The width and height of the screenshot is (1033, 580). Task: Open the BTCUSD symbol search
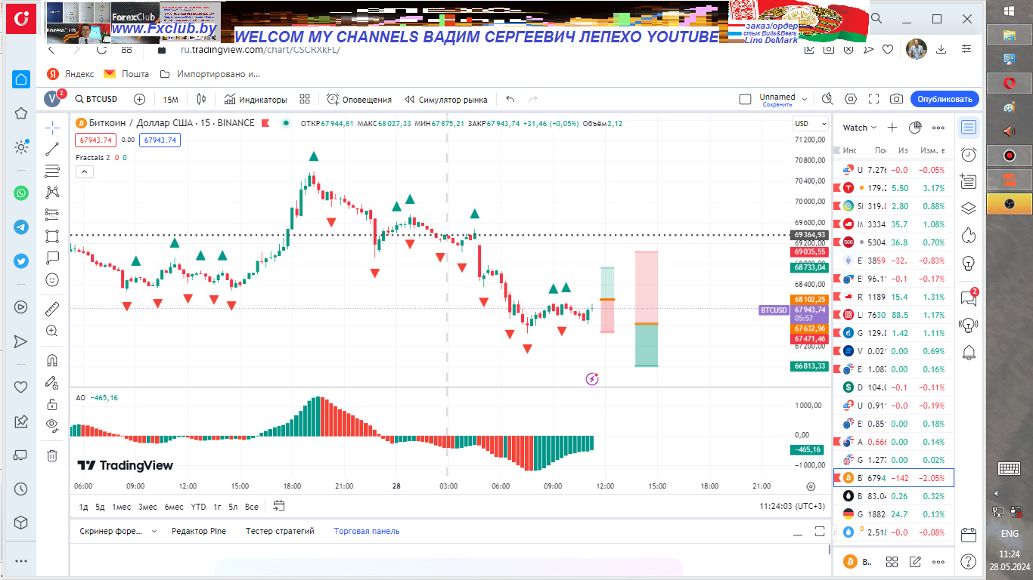(95, 99)
